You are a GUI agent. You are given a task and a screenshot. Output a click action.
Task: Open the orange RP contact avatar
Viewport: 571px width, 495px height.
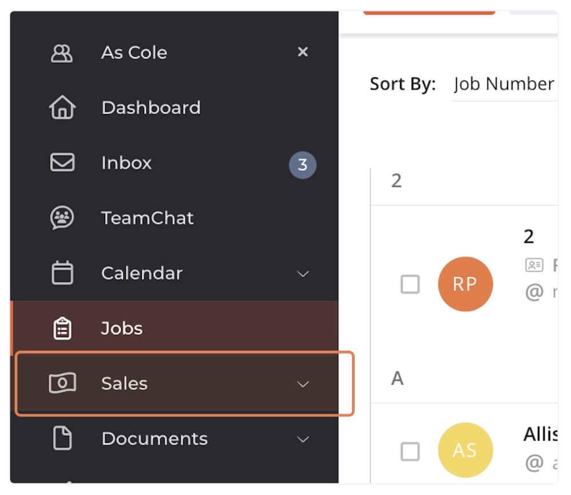(465, 284)
